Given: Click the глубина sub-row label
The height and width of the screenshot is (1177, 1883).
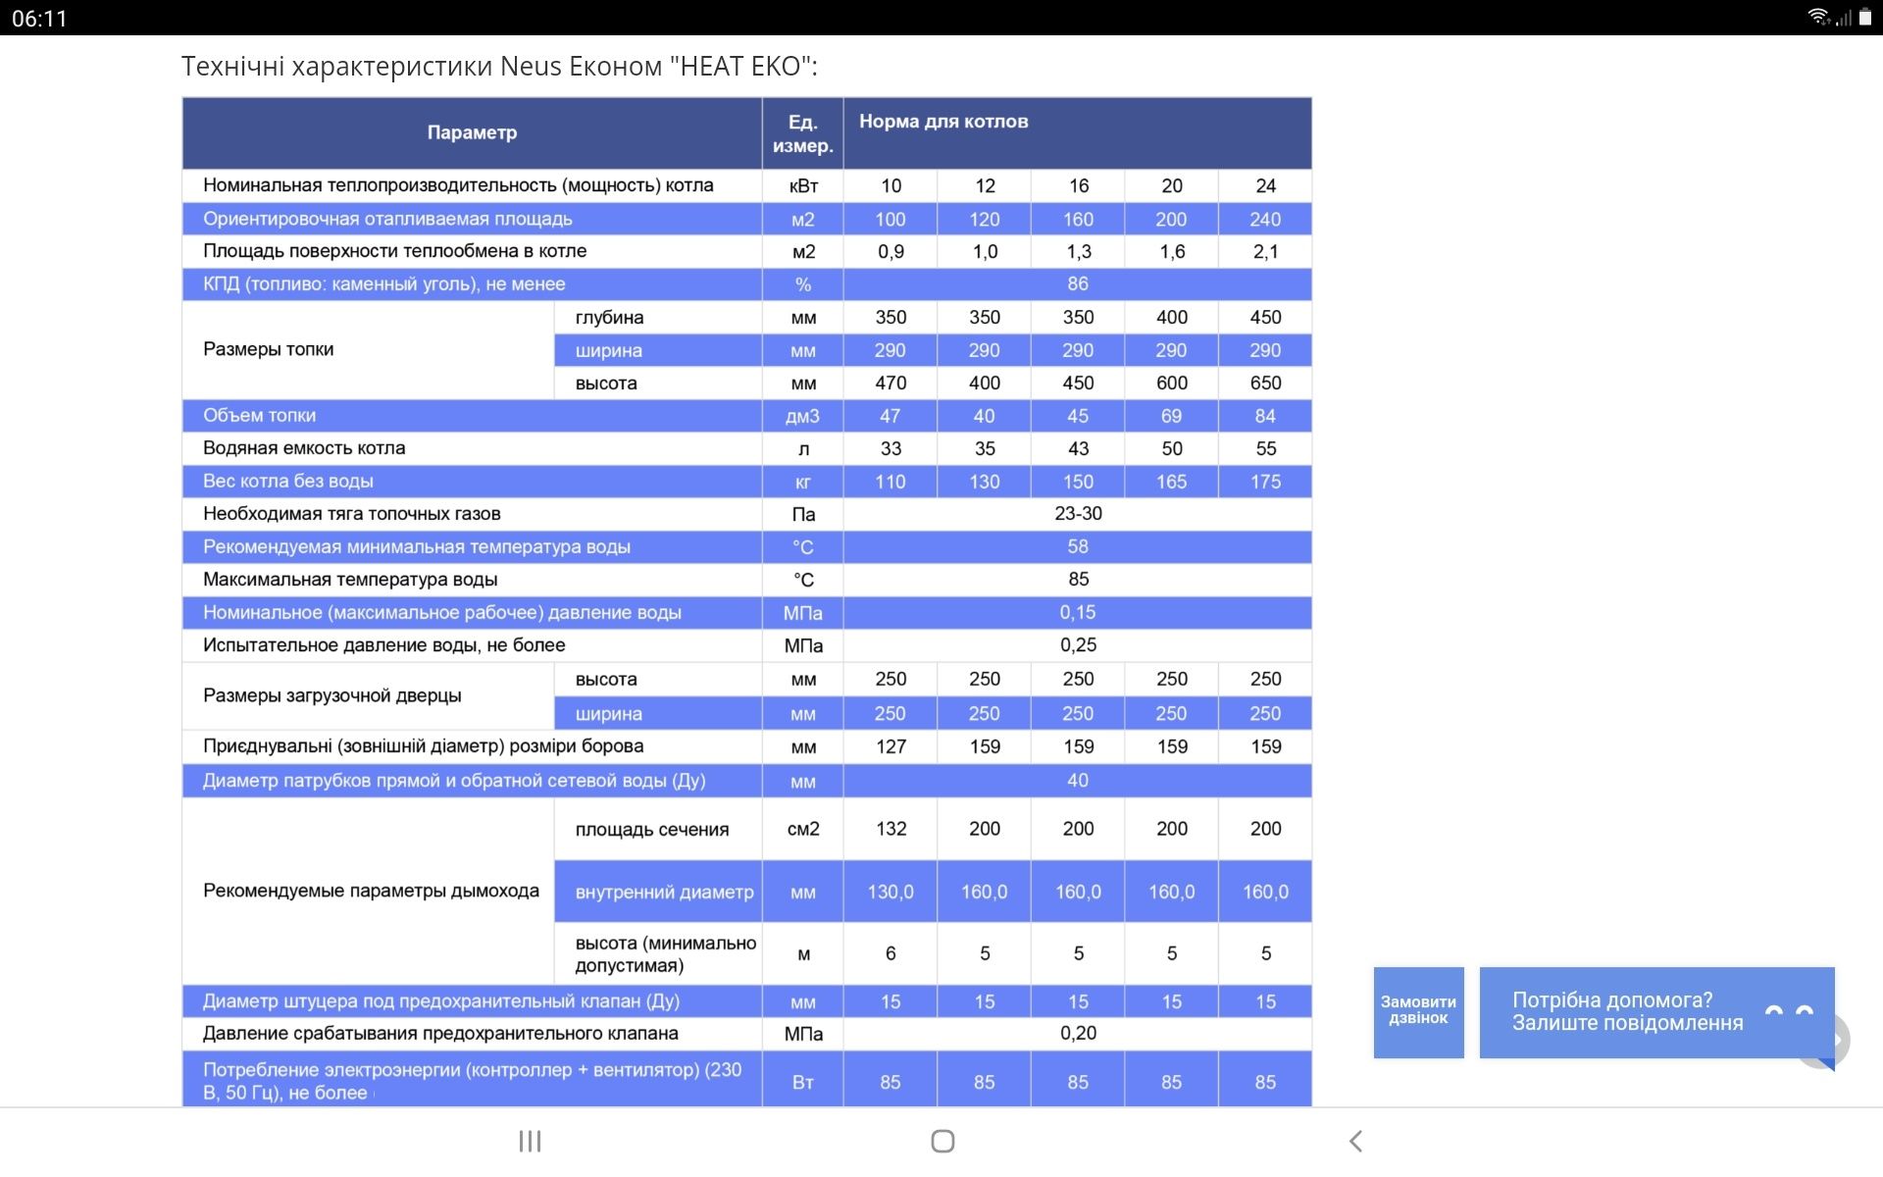Looking at the screenshot, I should point(609,318).
